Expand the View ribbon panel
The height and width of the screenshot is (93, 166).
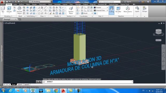coord(101,16)
